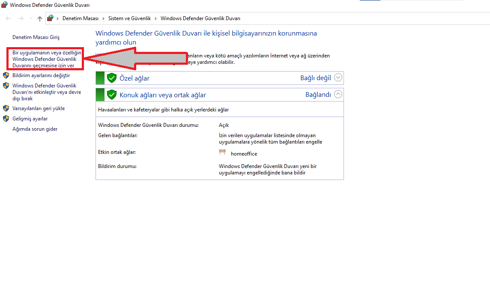Click the Özel ağlar heading
The width and height of the screenshot is (490, 306).
coord(134,78)
